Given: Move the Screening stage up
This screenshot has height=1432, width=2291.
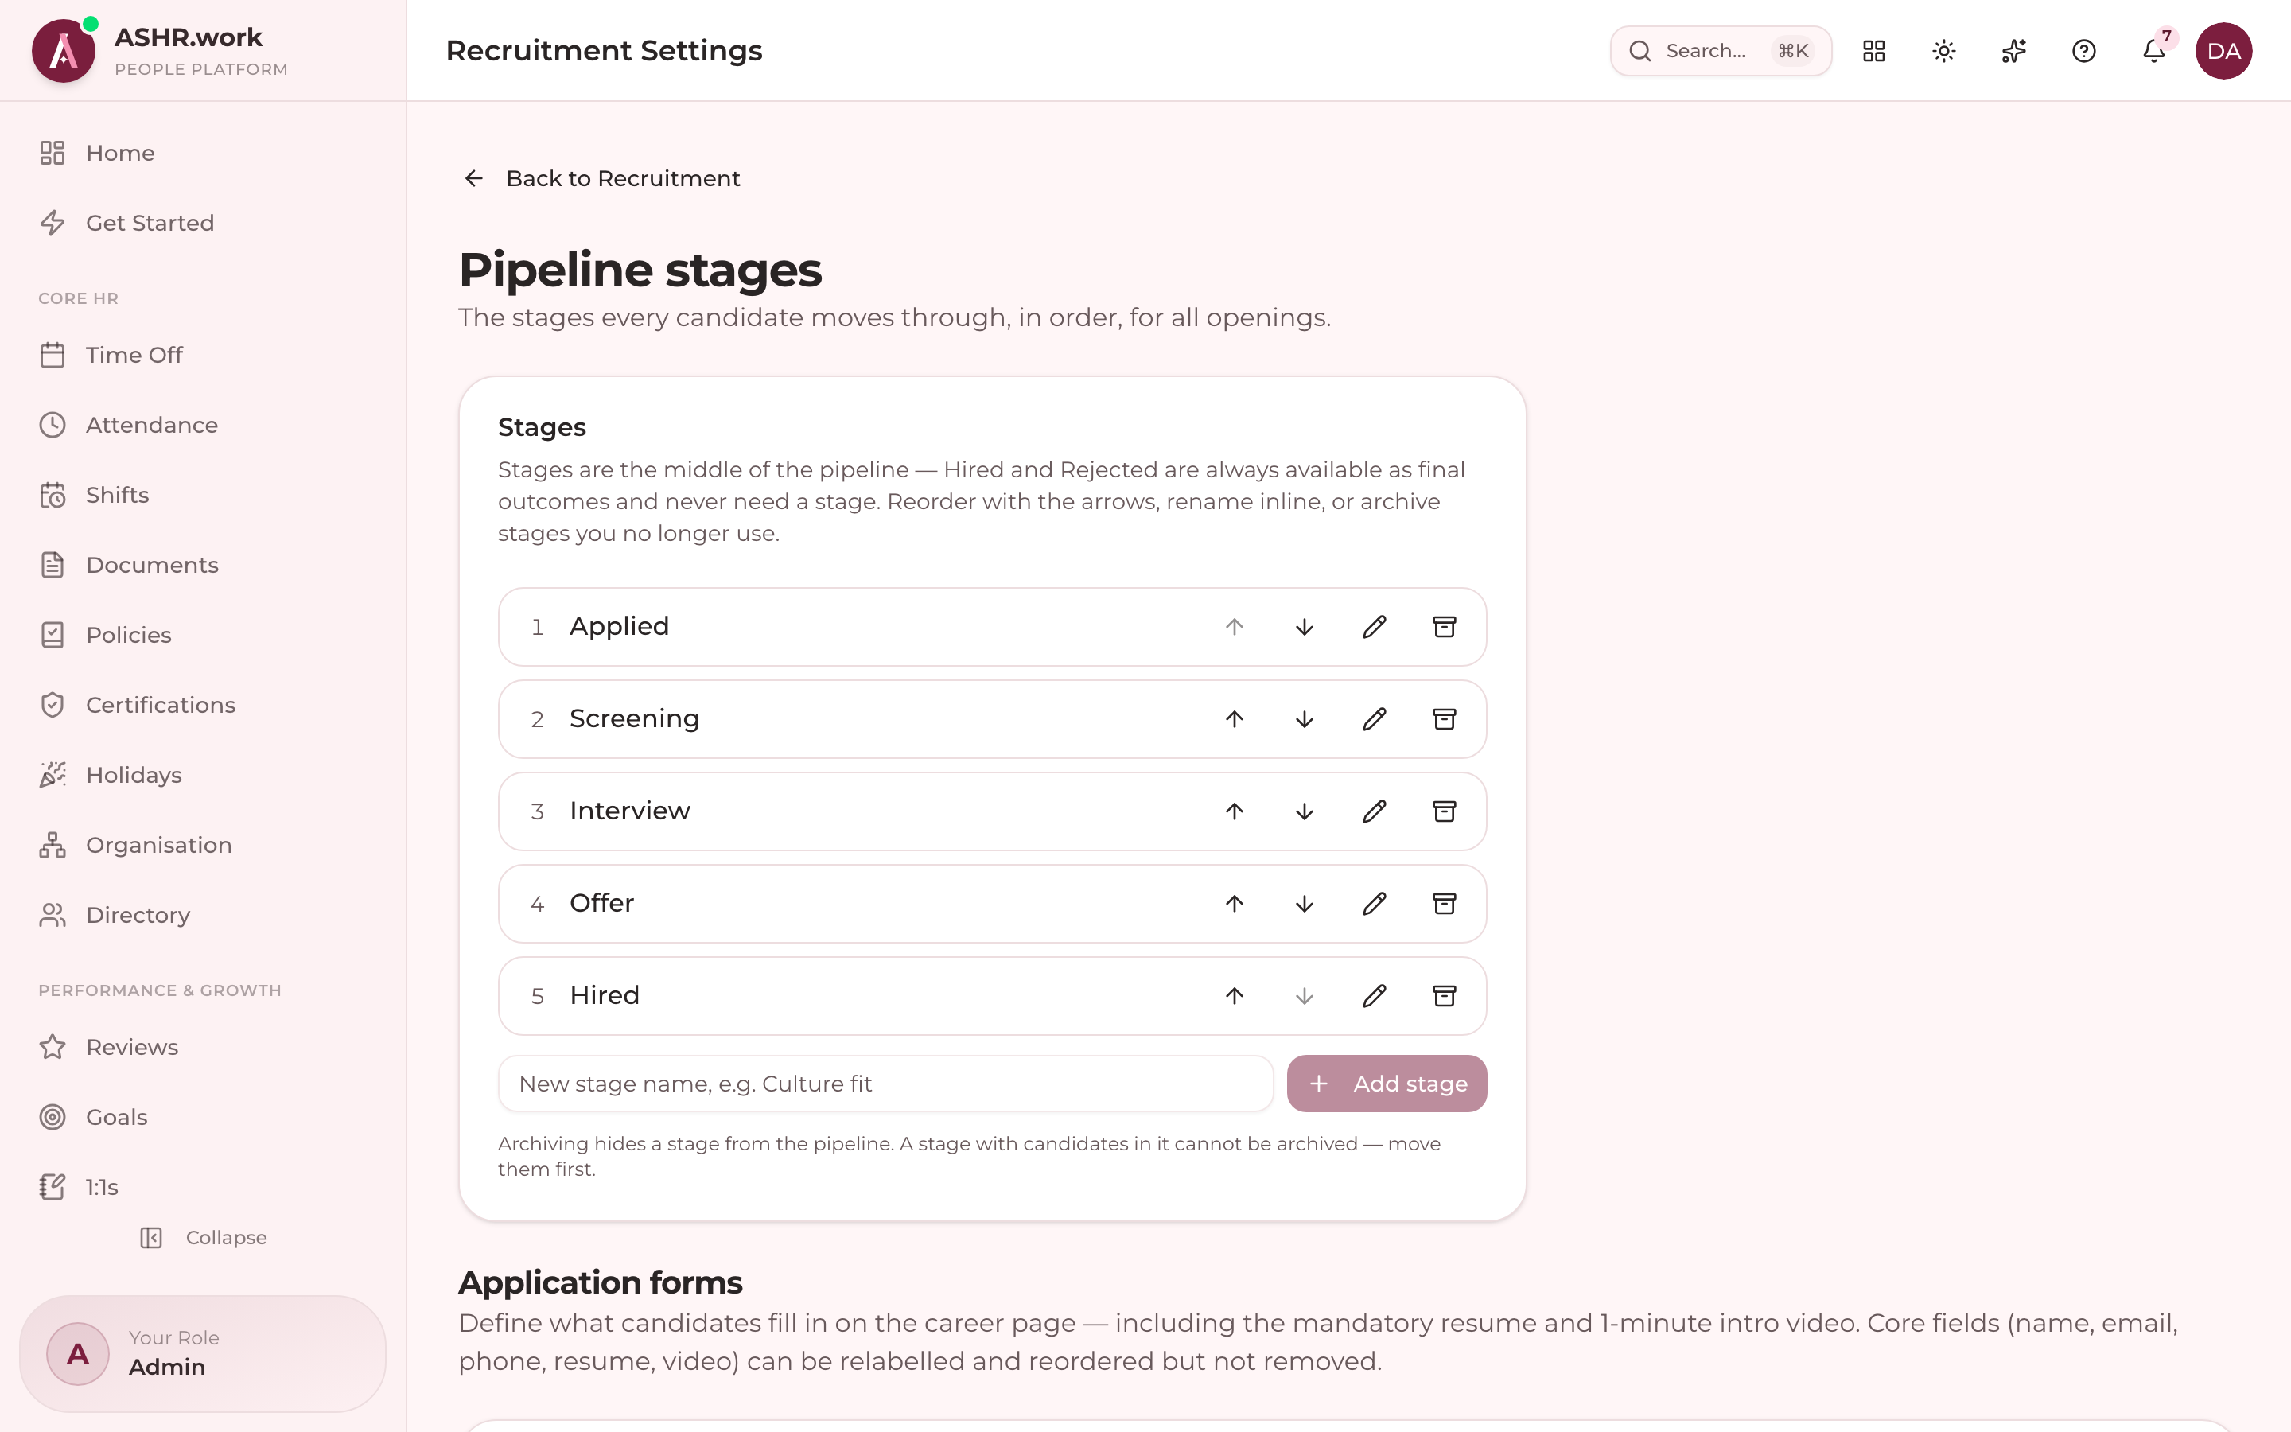Looking at the screenshot, I should (1234, 719).
